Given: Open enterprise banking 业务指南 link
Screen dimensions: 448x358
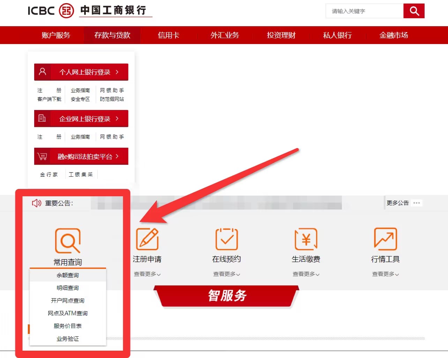Looking at the screenshot, I should click(80, 137).
